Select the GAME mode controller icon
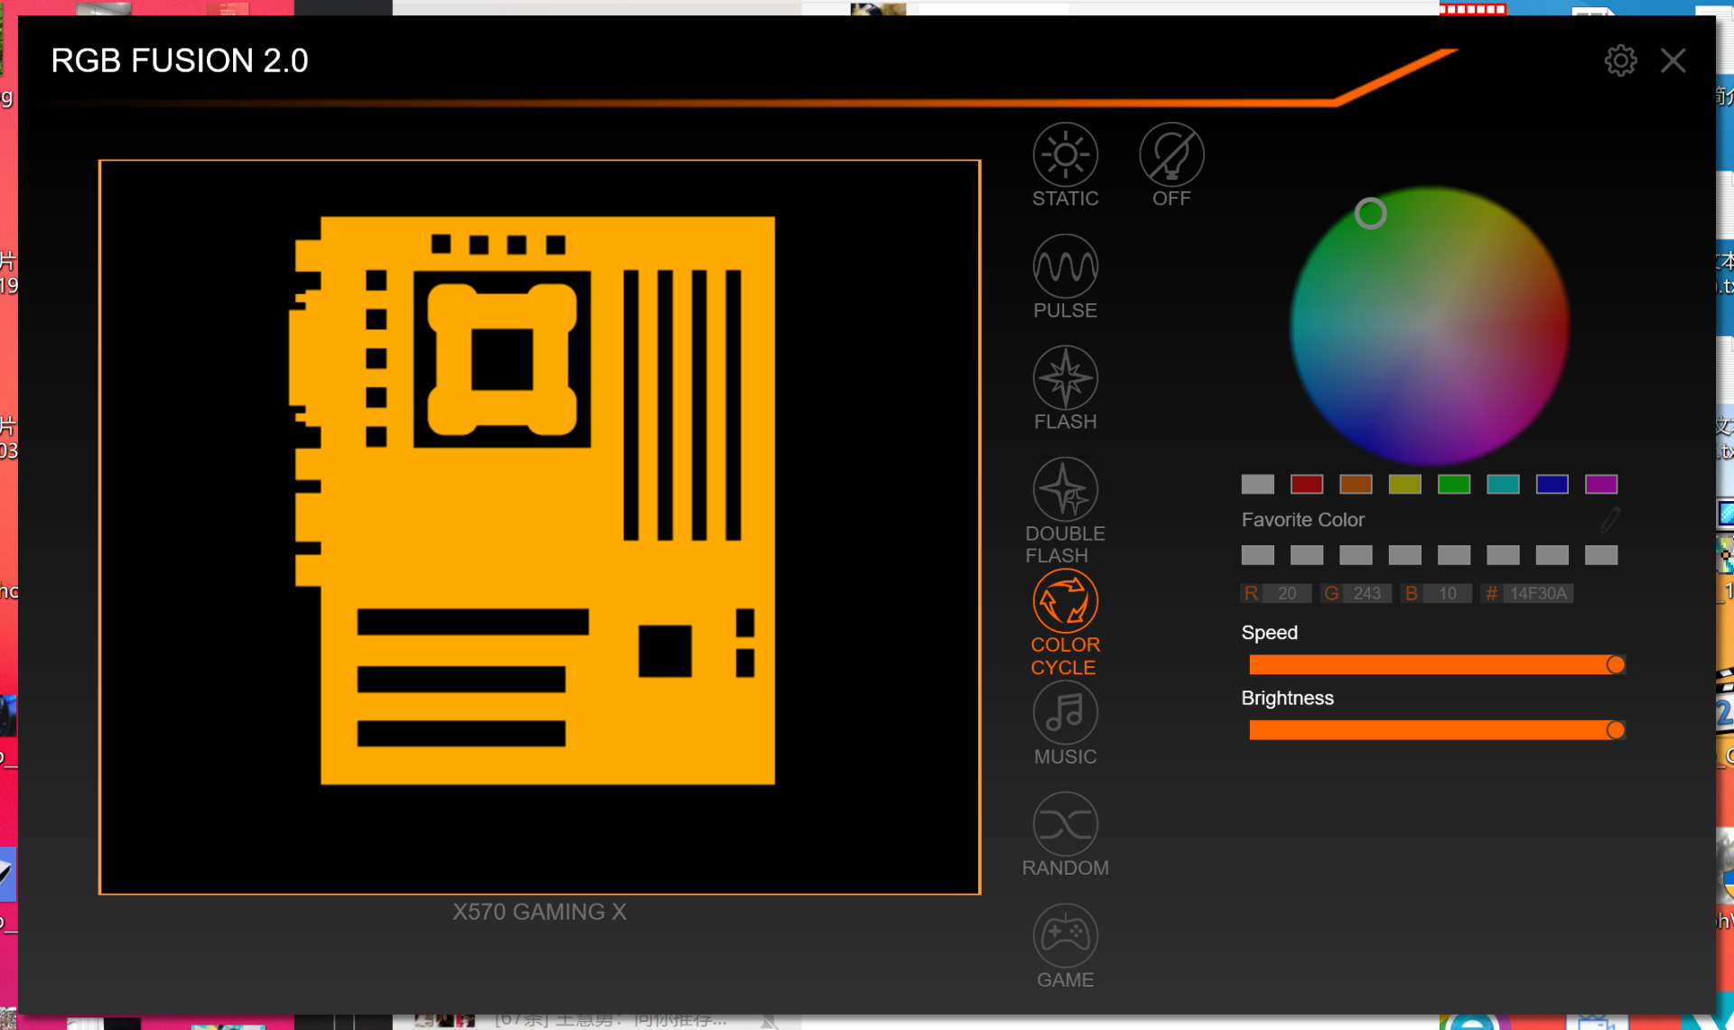Screen dimensions: 1734x1030 [x=1066, y=935]
